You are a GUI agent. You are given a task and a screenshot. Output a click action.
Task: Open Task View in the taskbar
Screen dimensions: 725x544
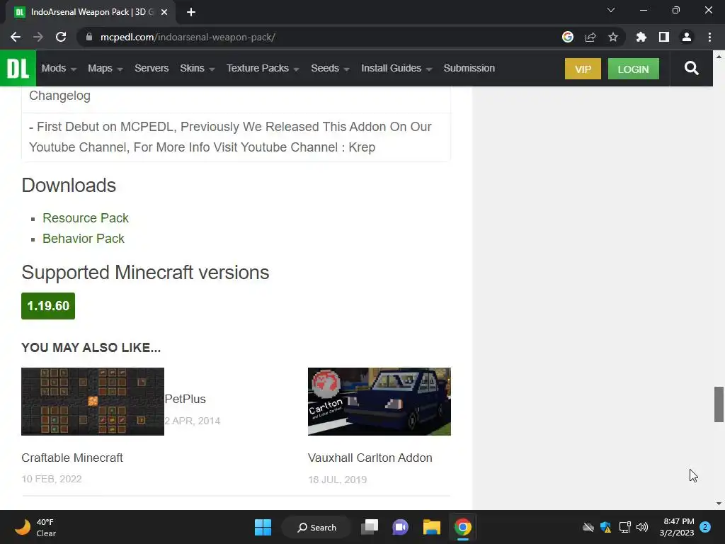(x=370, y=527)
